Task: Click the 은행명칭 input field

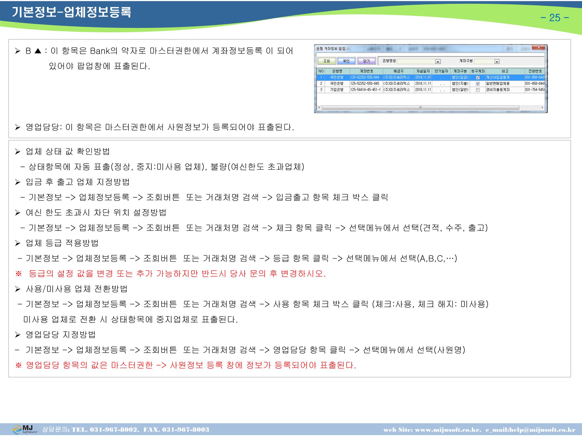Action: pyautogui.click(x=416, y=61)
